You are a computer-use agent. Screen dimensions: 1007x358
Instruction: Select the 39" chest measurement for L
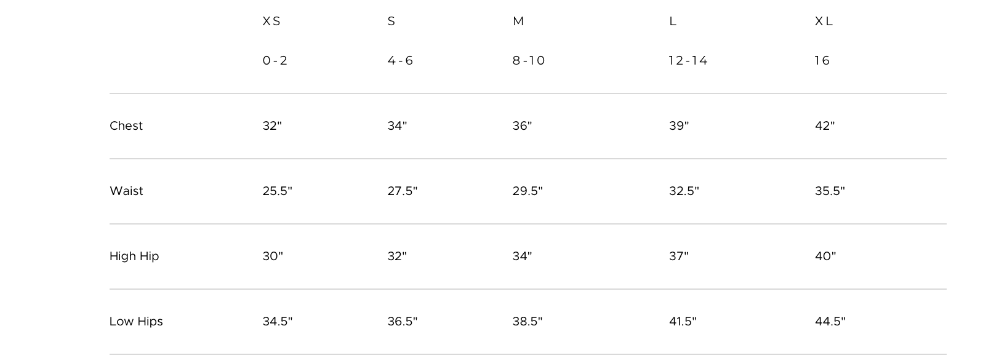pyautogui.click(x=679, y=126)
